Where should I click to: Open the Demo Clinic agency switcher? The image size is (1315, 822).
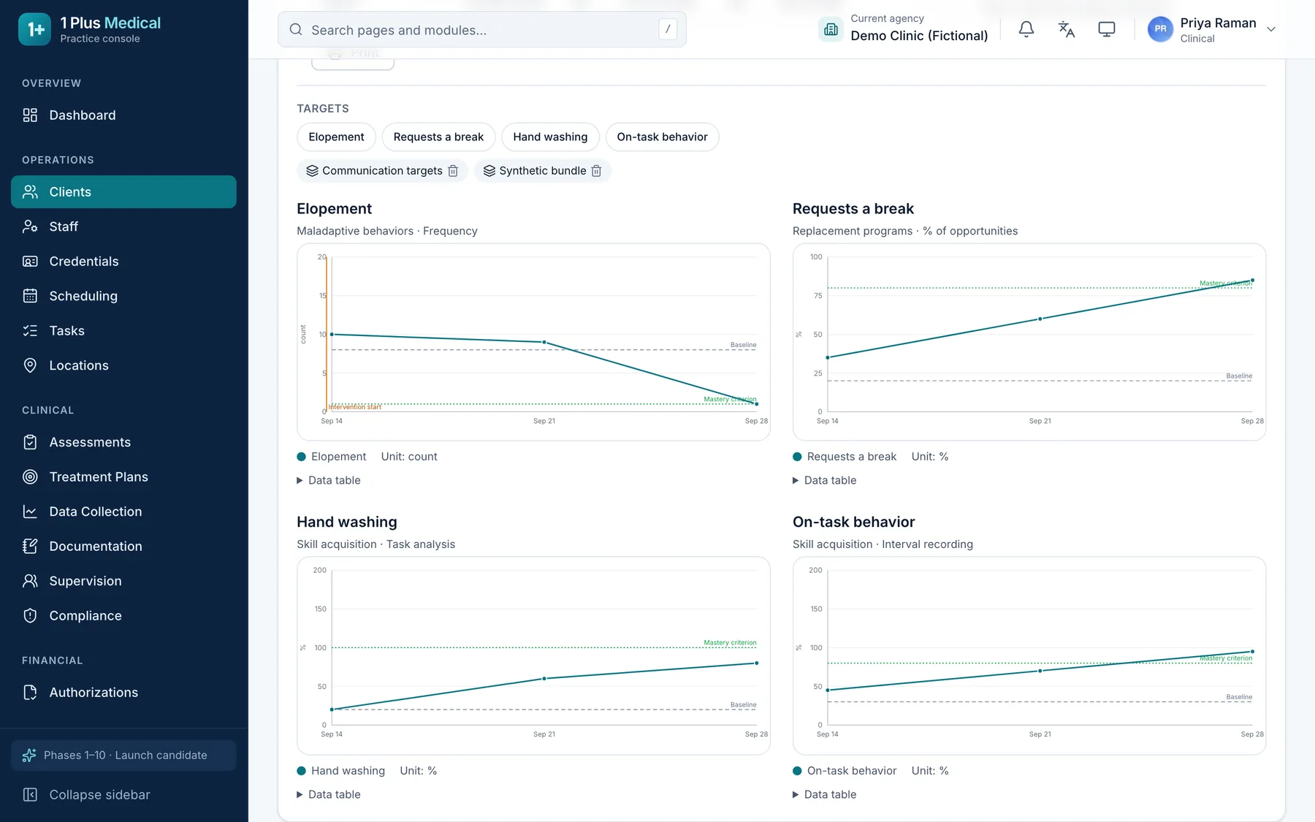(x=904, y=29)
